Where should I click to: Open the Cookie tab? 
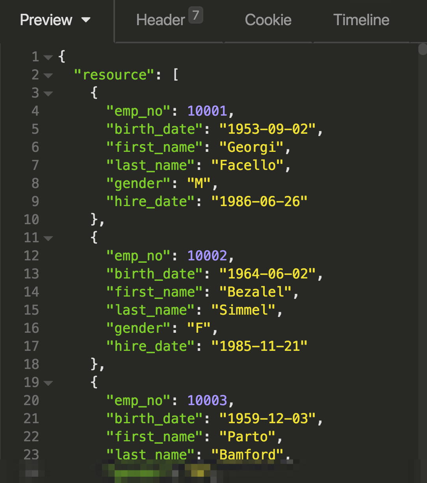tap(268, 20)
